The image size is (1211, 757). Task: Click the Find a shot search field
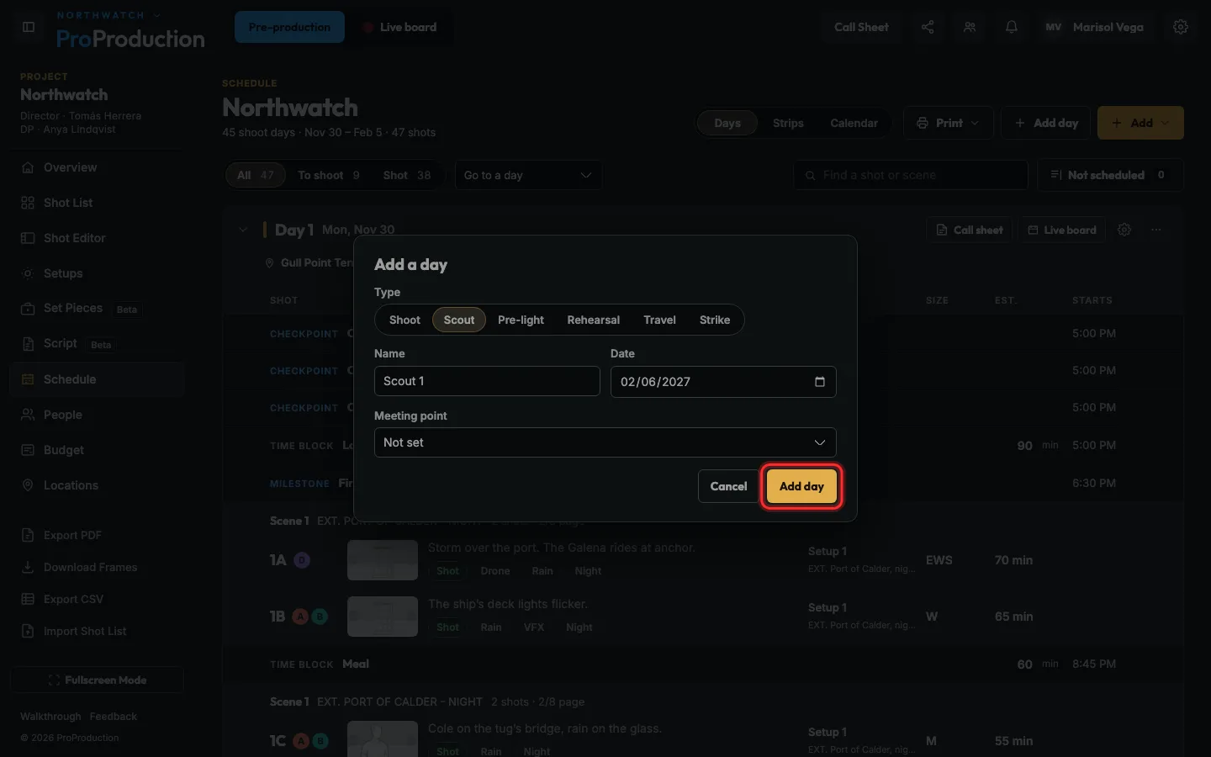tap(911, 175)
